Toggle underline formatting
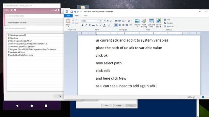The height and width of the screenshot is (117, 209). (x=89, y=25)
